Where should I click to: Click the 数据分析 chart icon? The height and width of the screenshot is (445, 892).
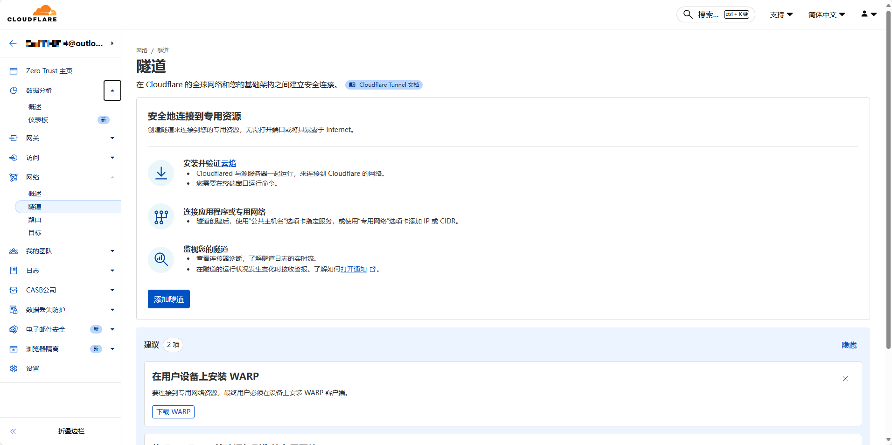(x=14, y=90)
